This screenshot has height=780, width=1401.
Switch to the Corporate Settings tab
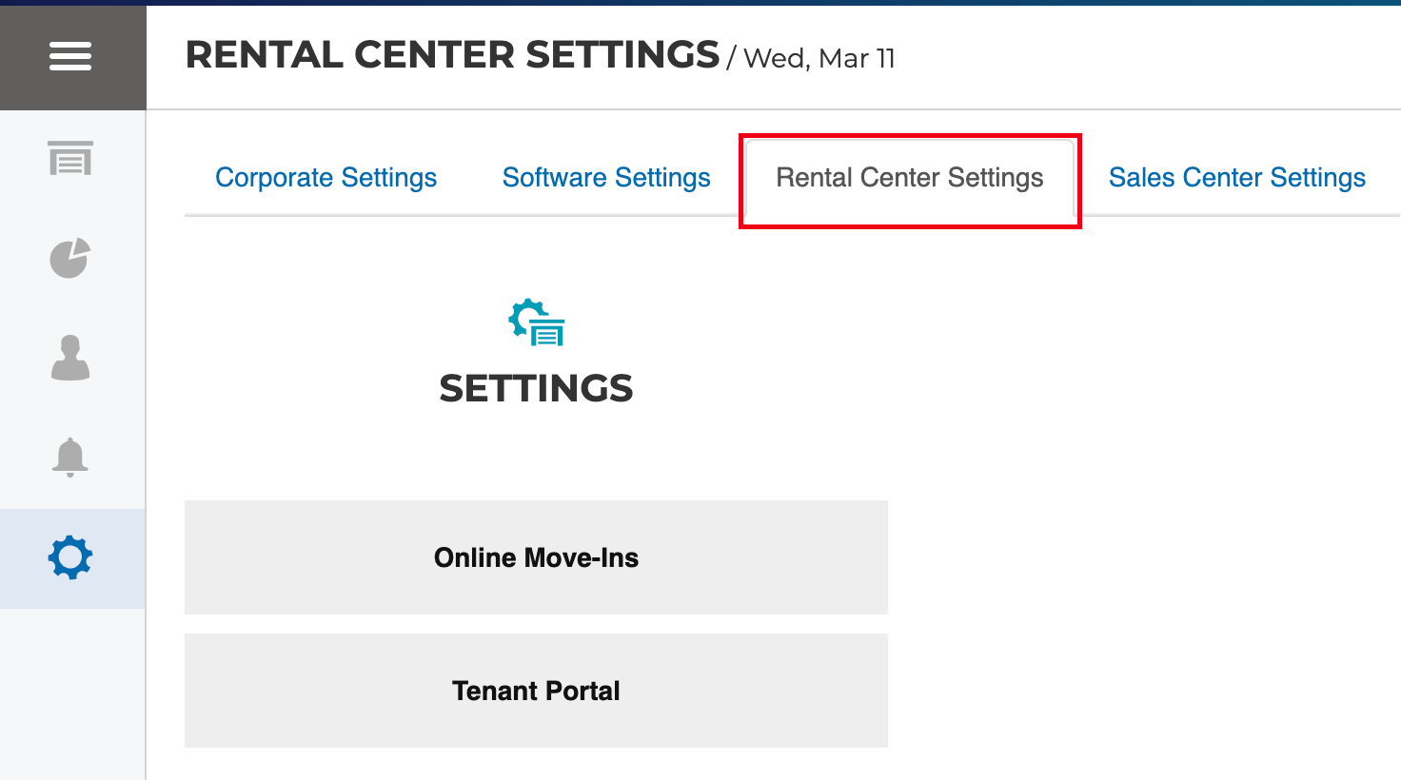pyautogui.click(x=326, y=178)
